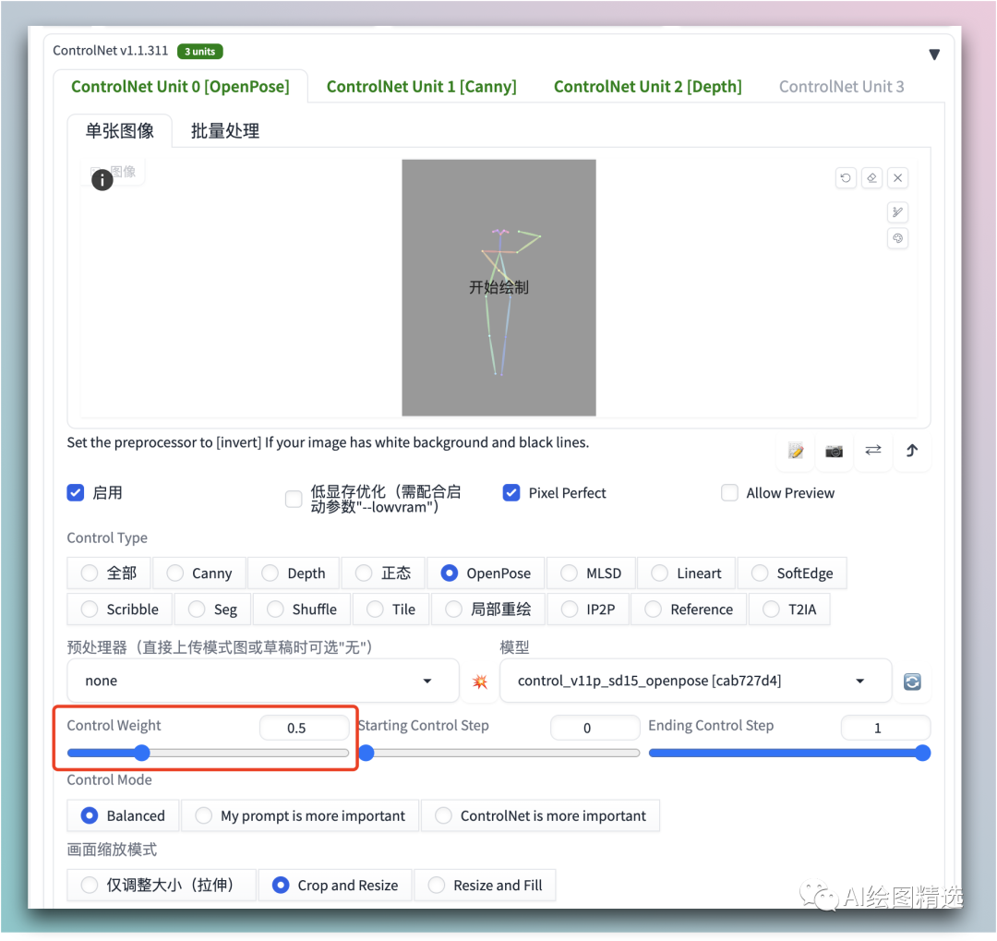
Task: Open a new canvas with the pencil-document icon
Action: (795, 452)
